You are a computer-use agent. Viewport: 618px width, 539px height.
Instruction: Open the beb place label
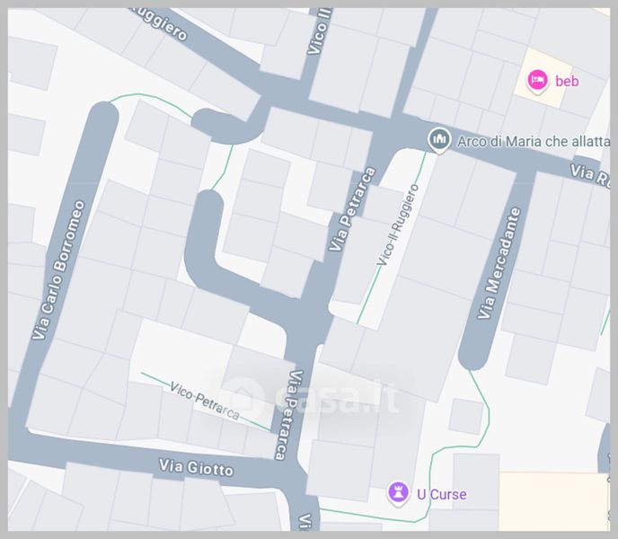567,81
